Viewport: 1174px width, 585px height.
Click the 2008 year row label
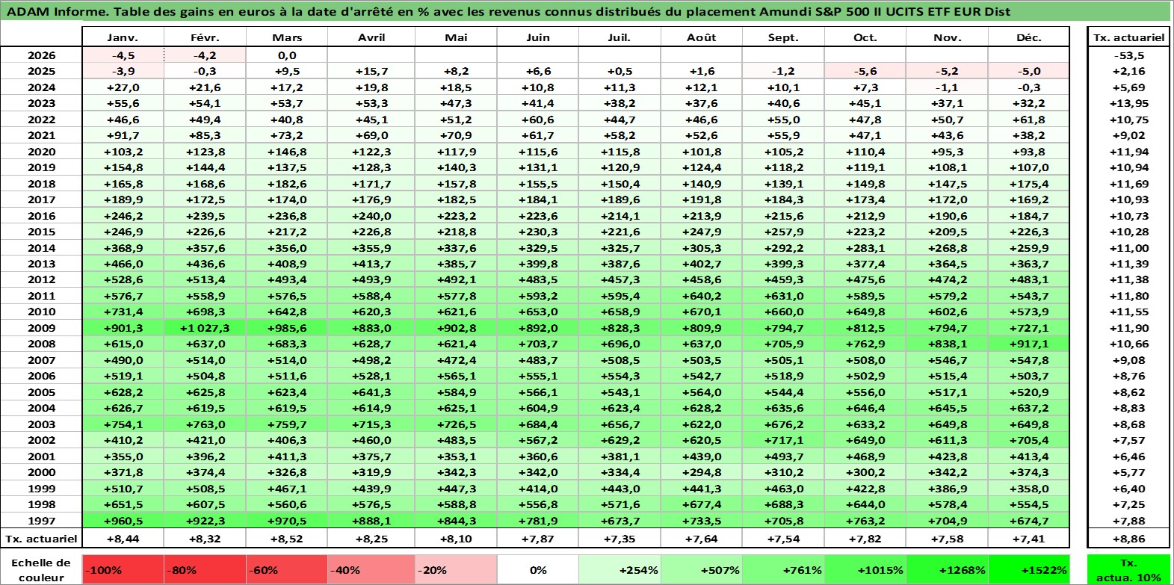41,344
